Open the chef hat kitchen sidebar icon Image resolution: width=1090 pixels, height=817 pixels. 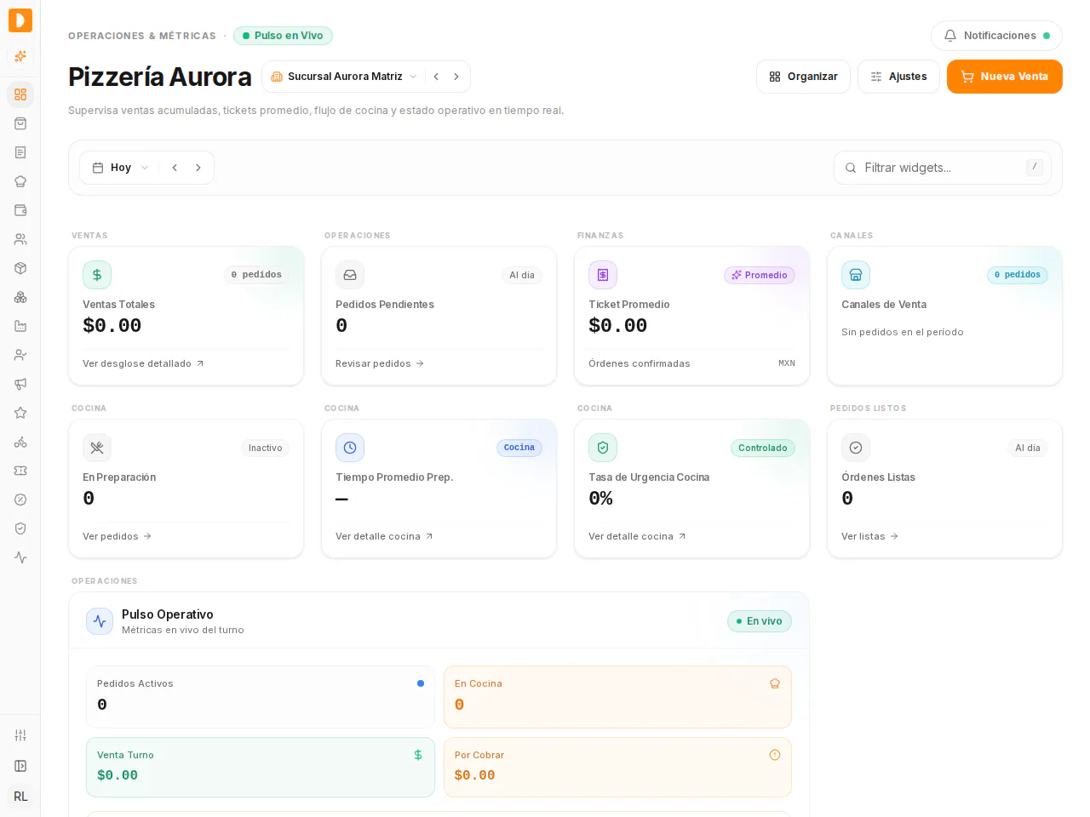[20, 181]
